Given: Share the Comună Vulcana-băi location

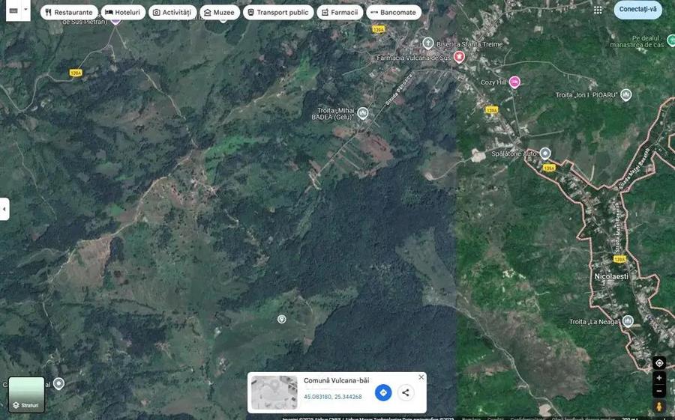Looking at the screenshot, I should tap(406, 392).
